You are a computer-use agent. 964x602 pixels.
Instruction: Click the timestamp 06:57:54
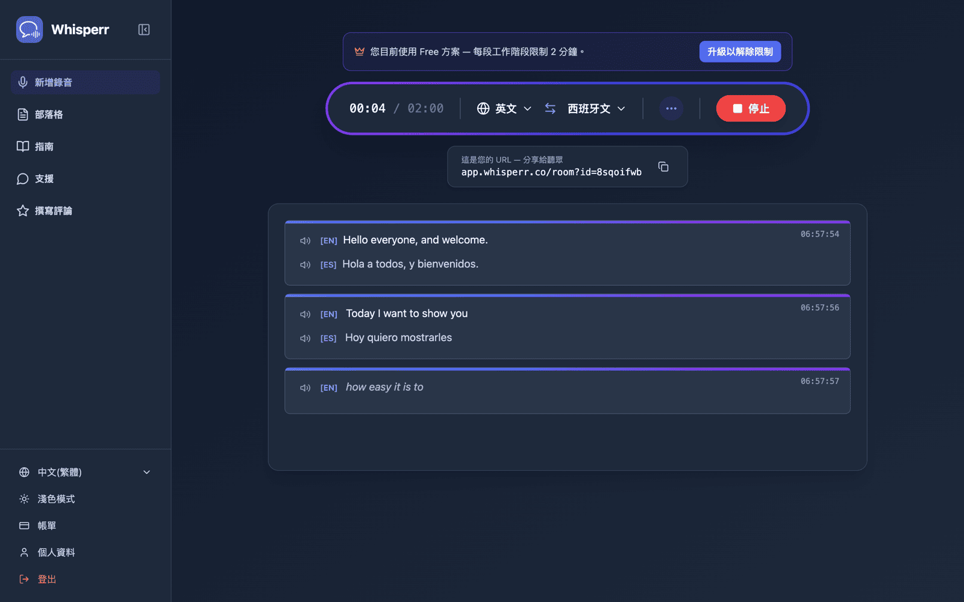click(819, 234)
